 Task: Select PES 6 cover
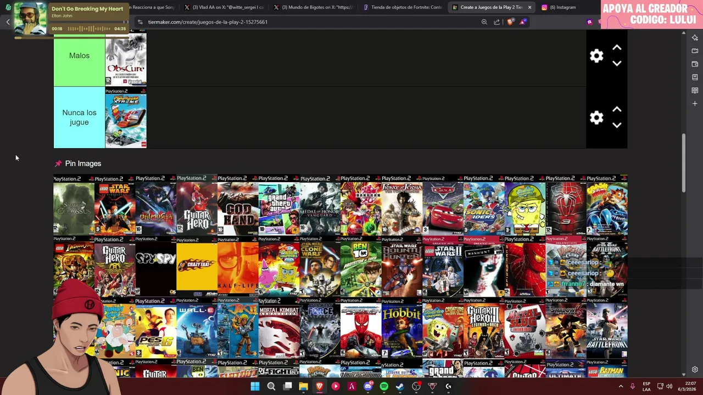tap(155, 329)
